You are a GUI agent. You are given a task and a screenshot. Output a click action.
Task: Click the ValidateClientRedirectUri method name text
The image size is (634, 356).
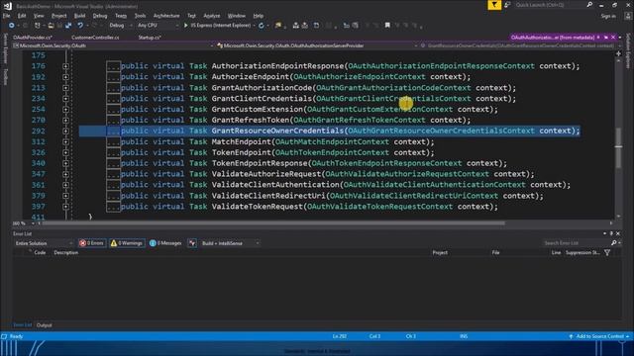[x=268, y=196]
